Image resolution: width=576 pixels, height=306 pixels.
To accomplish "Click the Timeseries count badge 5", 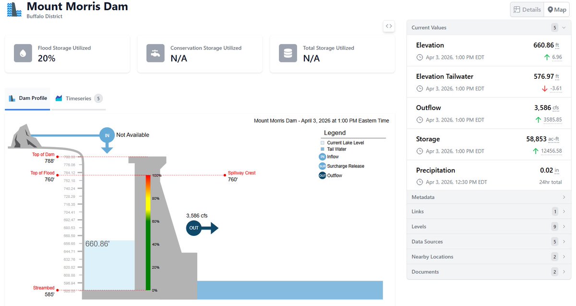I will click(x=98, y=98).
